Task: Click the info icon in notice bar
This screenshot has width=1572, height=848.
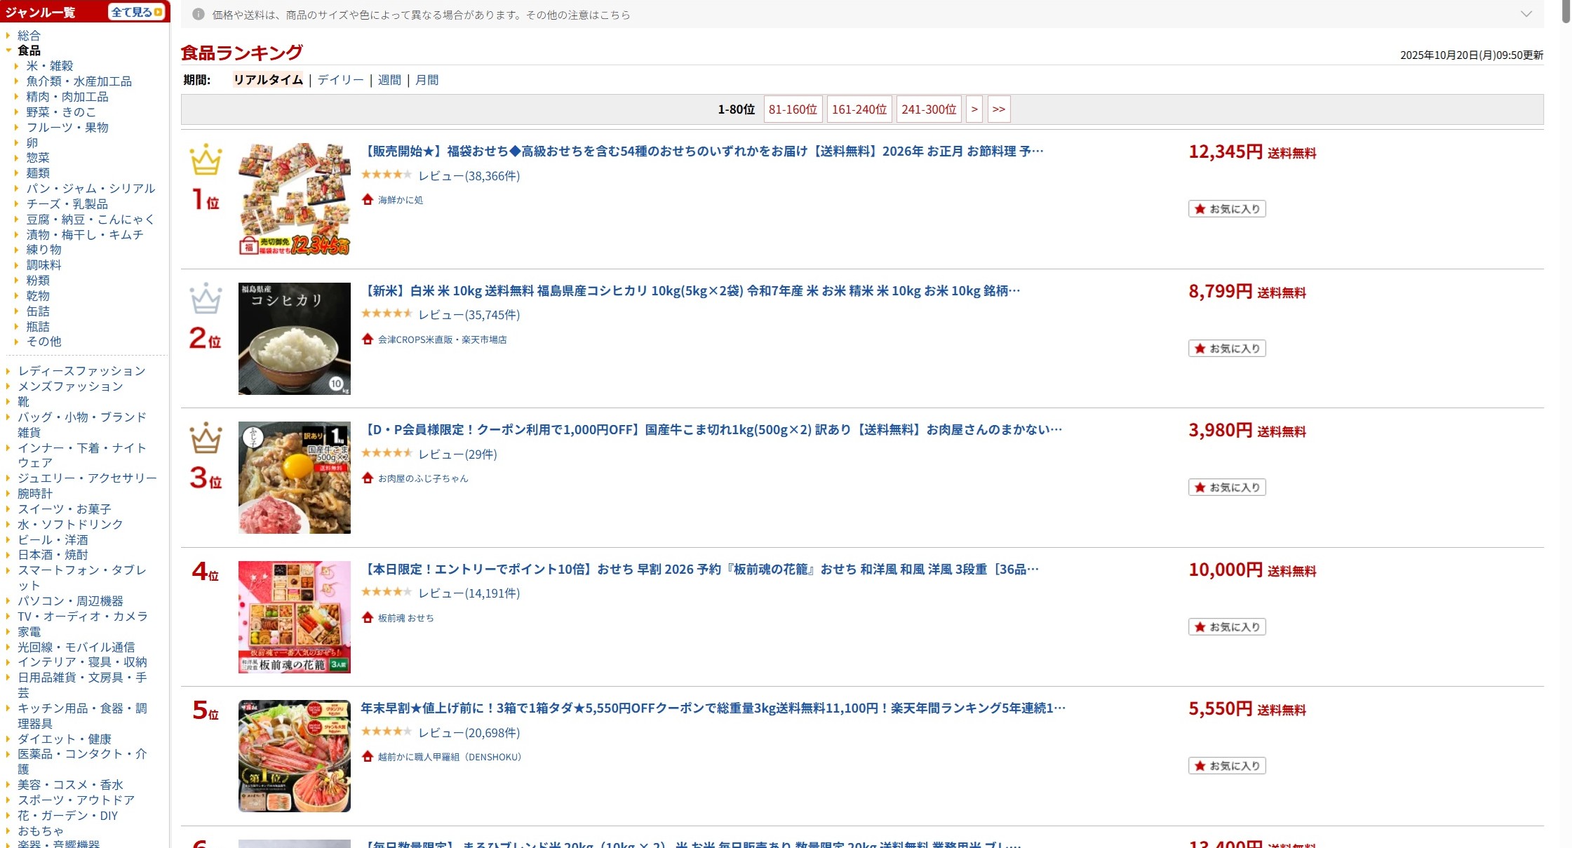Action: click(199, 14)
